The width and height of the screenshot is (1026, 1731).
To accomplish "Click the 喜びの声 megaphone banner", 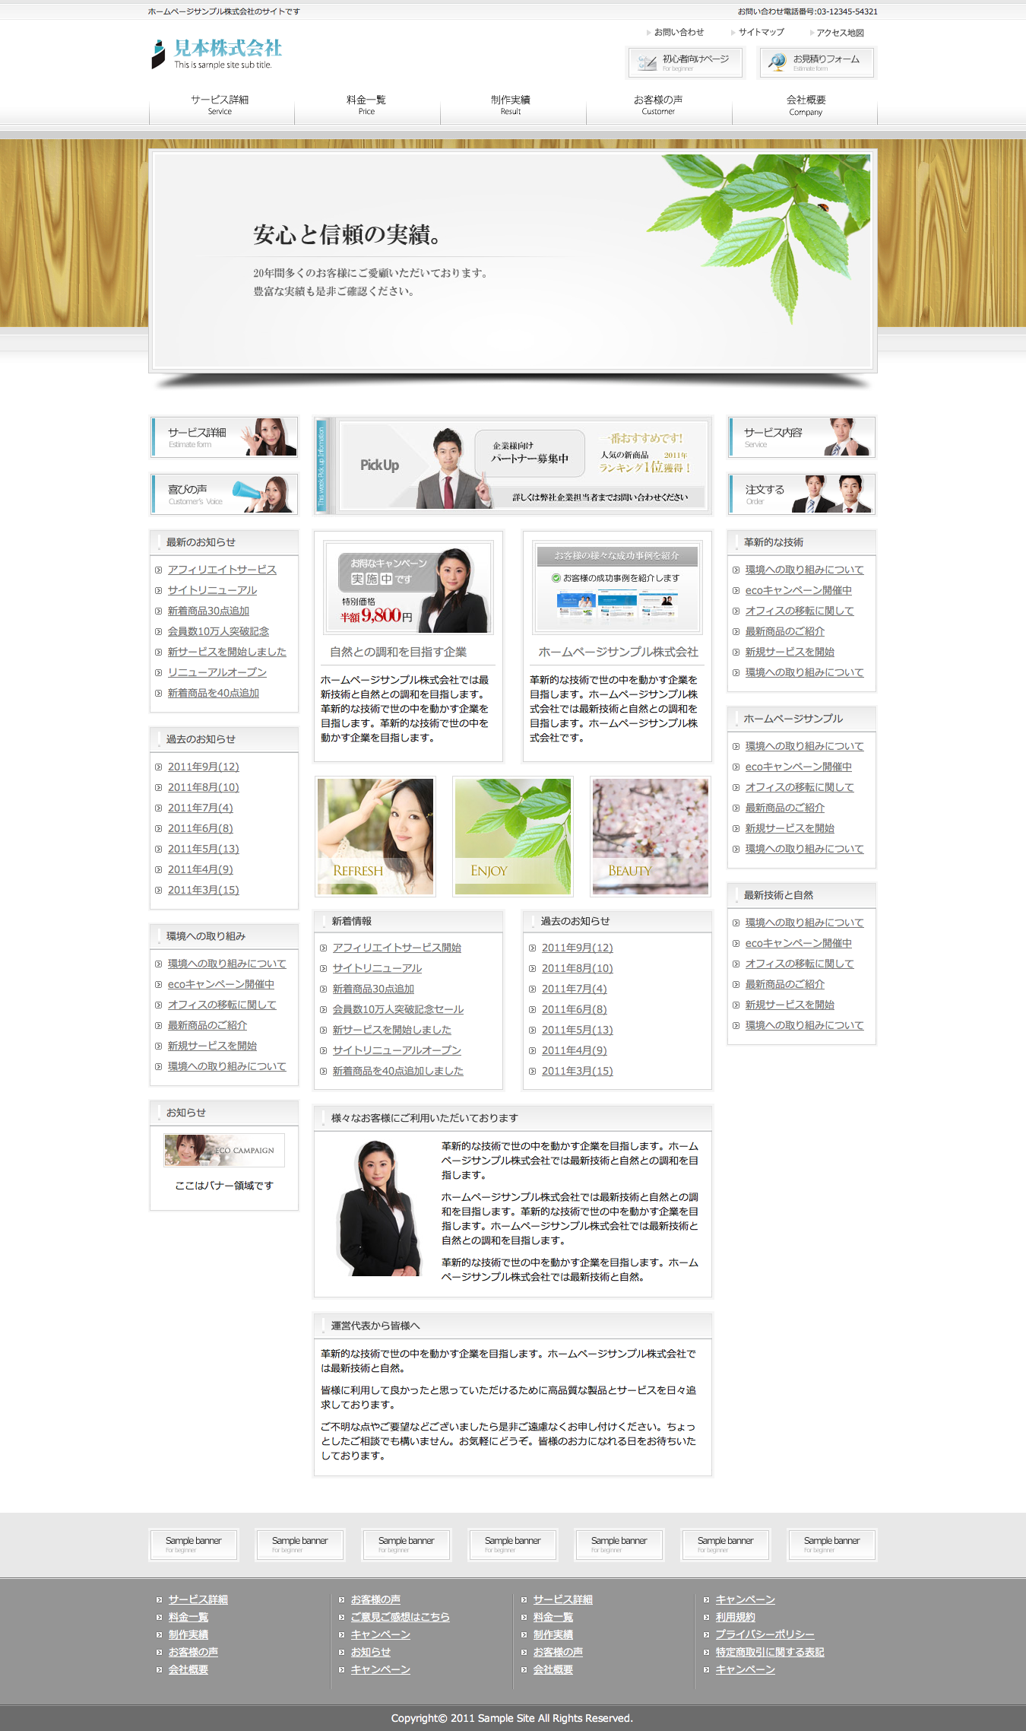I will [224, 494].
